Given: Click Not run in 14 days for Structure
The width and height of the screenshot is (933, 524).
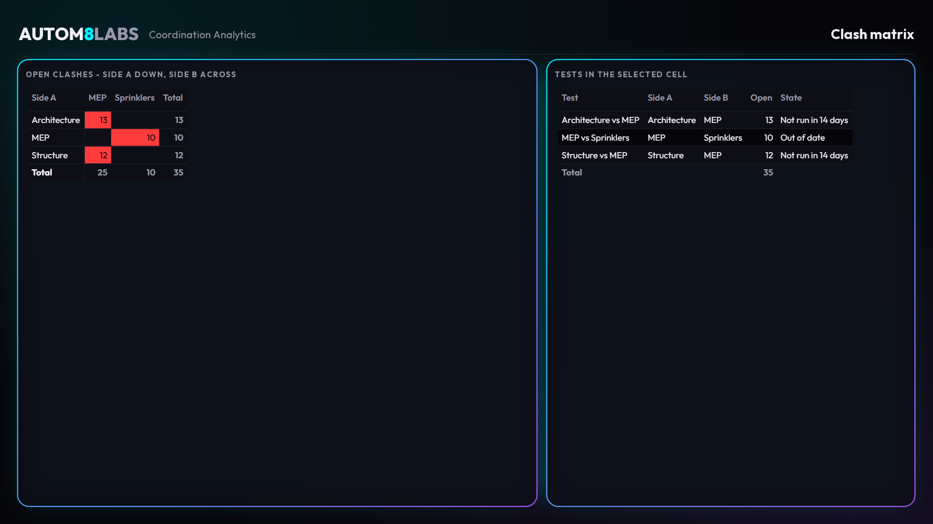Looking at the screenshot, I should pyautogui.click(x=814, y=155).
